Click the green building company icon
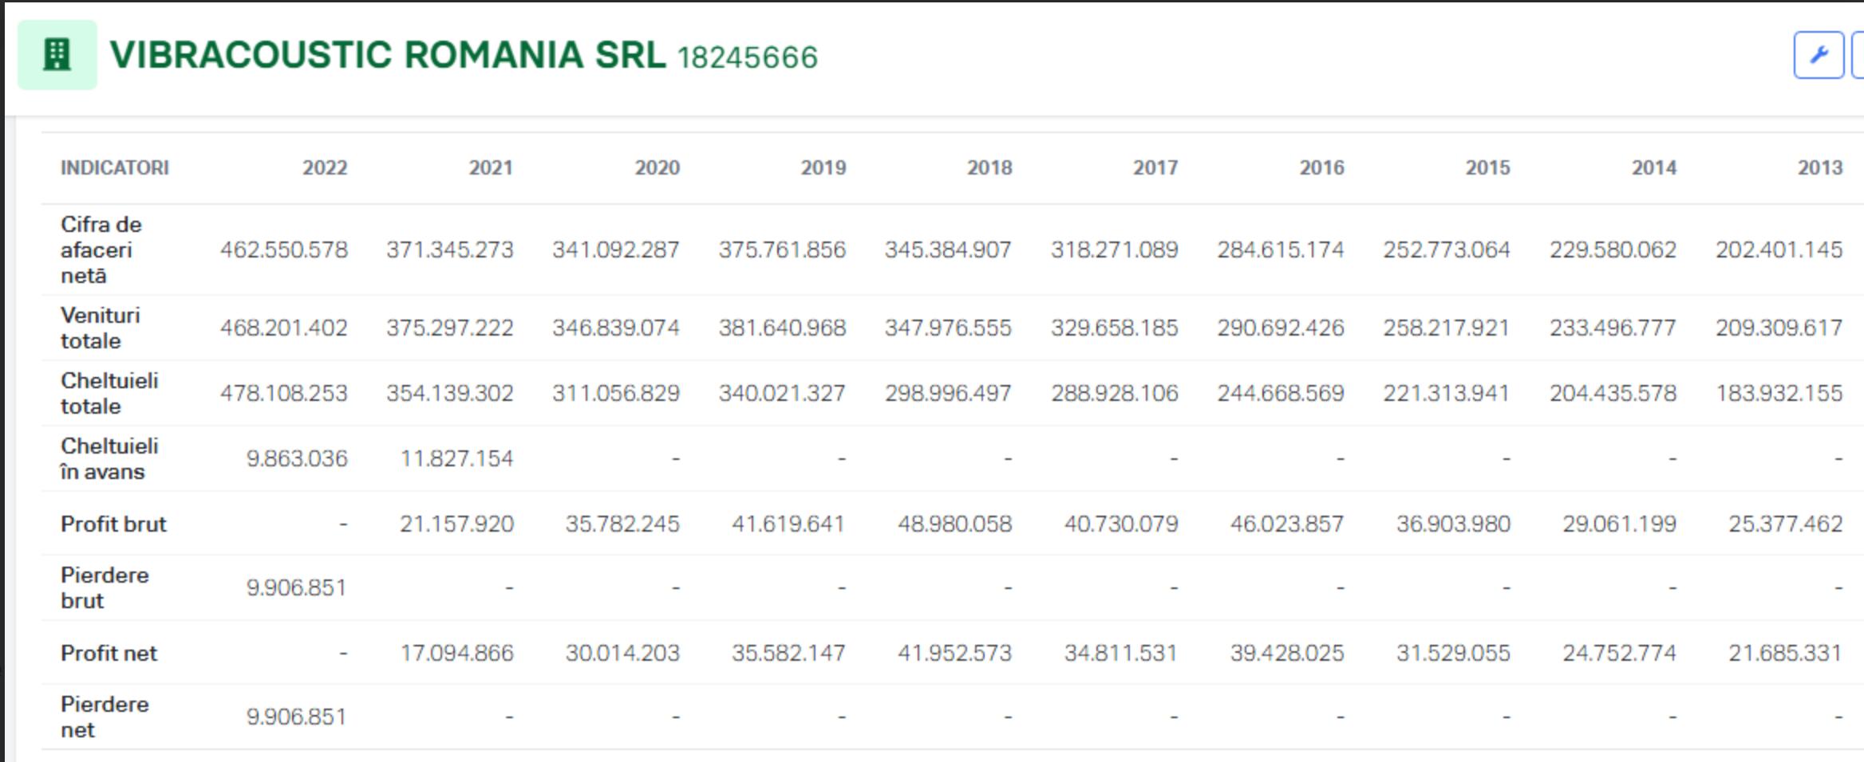 [x=57, y=55]
